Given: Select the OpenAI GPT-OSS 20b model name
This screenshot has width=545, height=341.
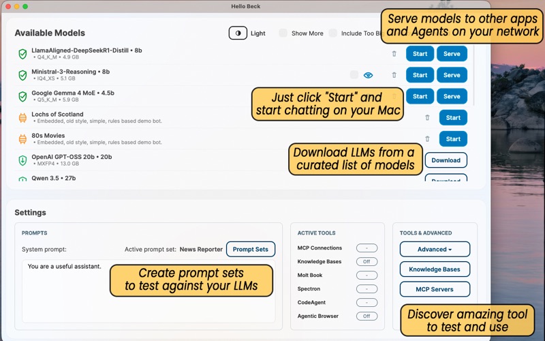Looking at the screenshot, I should [x=72, y=157].
